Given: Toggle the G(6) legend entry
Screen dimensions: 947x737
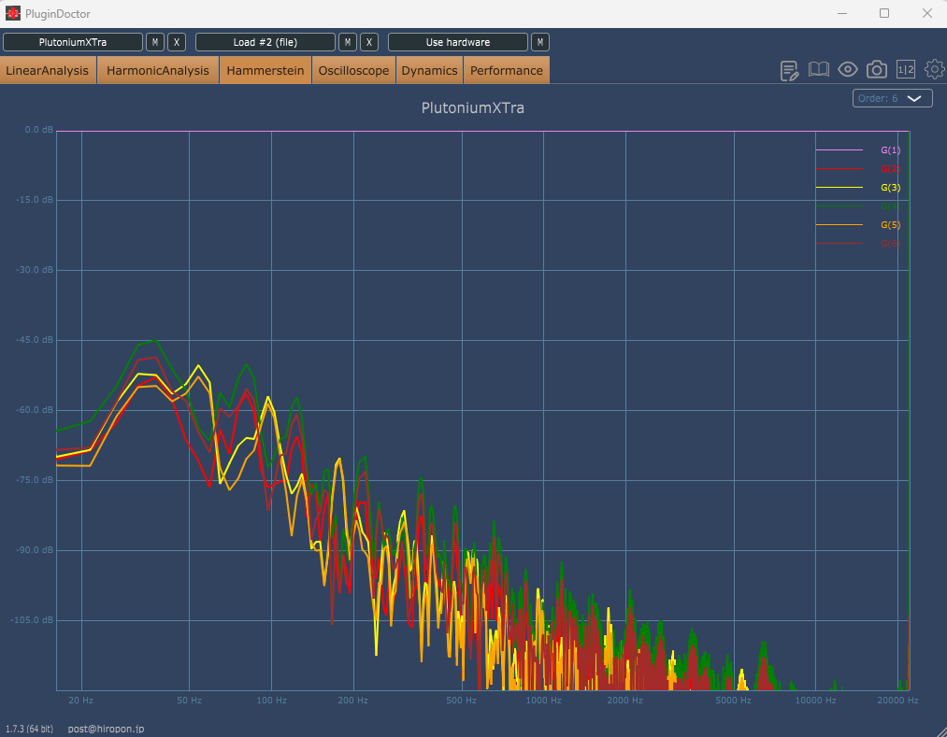Looking at the screenshot, I should tap(890, 244).
